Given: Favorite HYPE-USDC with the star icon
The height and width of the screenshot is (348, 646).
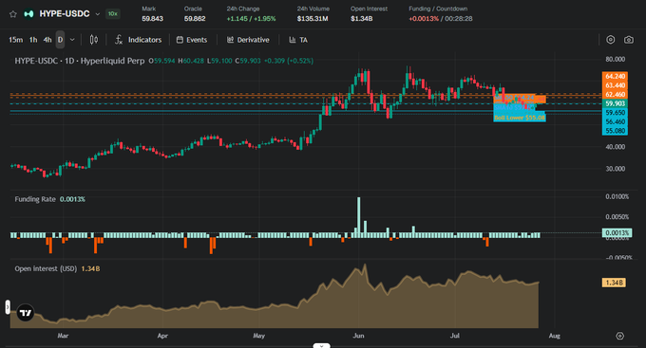Looking at the screenshot, I should (13, 14).
